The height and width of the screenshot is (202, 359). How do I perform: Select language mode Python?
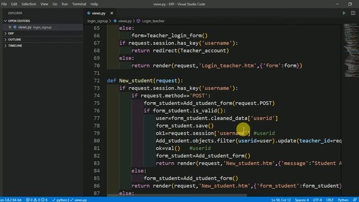[343, 200]
